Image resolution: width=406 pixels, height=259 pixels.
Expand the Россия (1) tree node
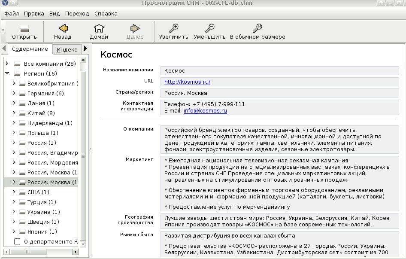coord(14,143)
